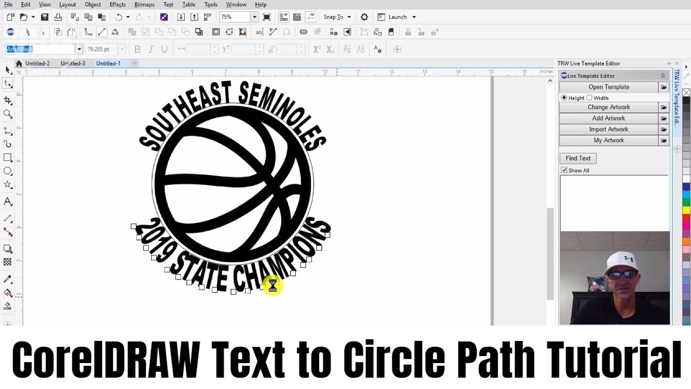691x389 pixels.
Task: Click the Export up-arrow icon
Action: coord(194,17)
